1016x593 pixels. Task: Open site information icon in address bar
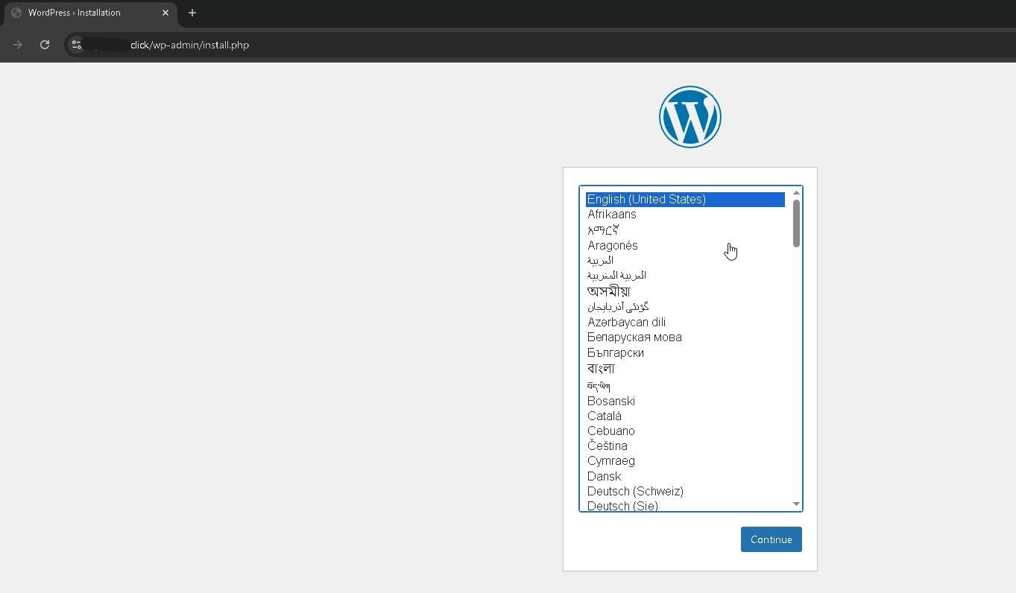coord(76,45)
